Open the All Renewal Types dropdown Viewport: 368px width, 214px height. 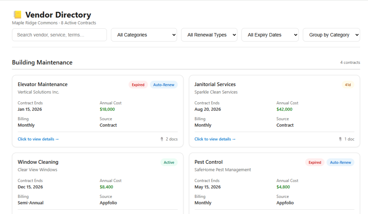(209, 35)
